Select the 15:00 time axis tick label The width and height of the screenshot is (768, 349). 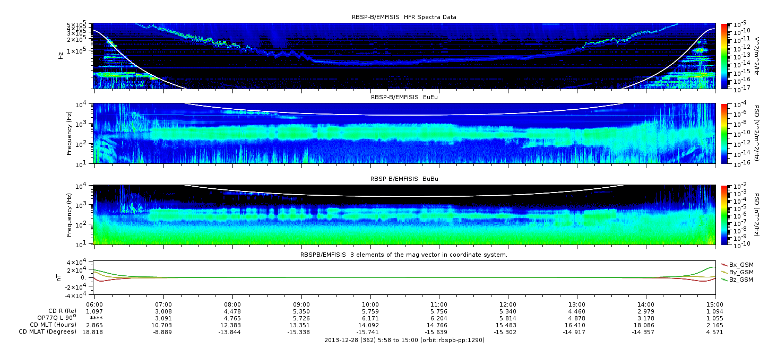tap(715, 305)
